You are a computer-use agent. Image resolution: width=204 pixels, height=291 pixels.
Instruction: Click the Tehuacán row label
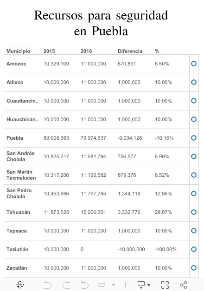(19, 212)
